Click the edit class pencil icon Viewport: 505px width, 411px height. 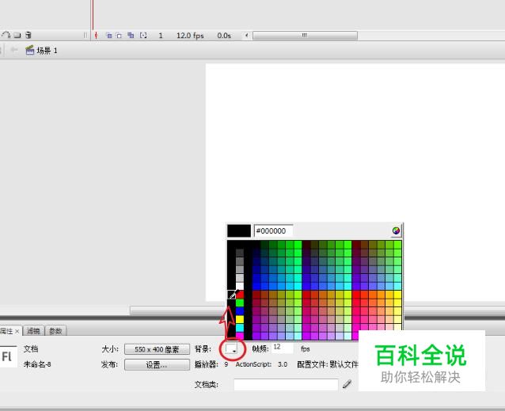pos(347,384)
